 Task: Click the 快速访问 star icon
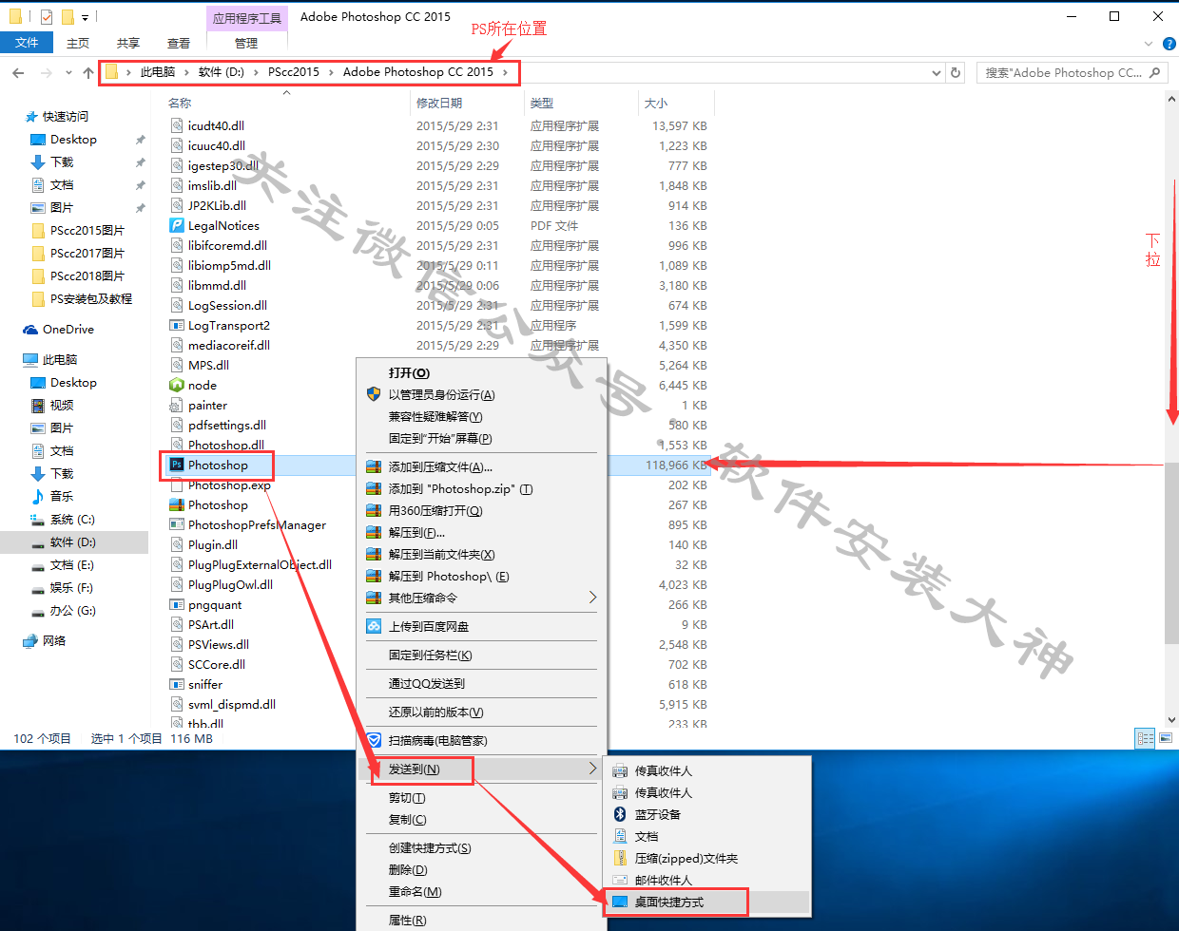click(31, 117)
